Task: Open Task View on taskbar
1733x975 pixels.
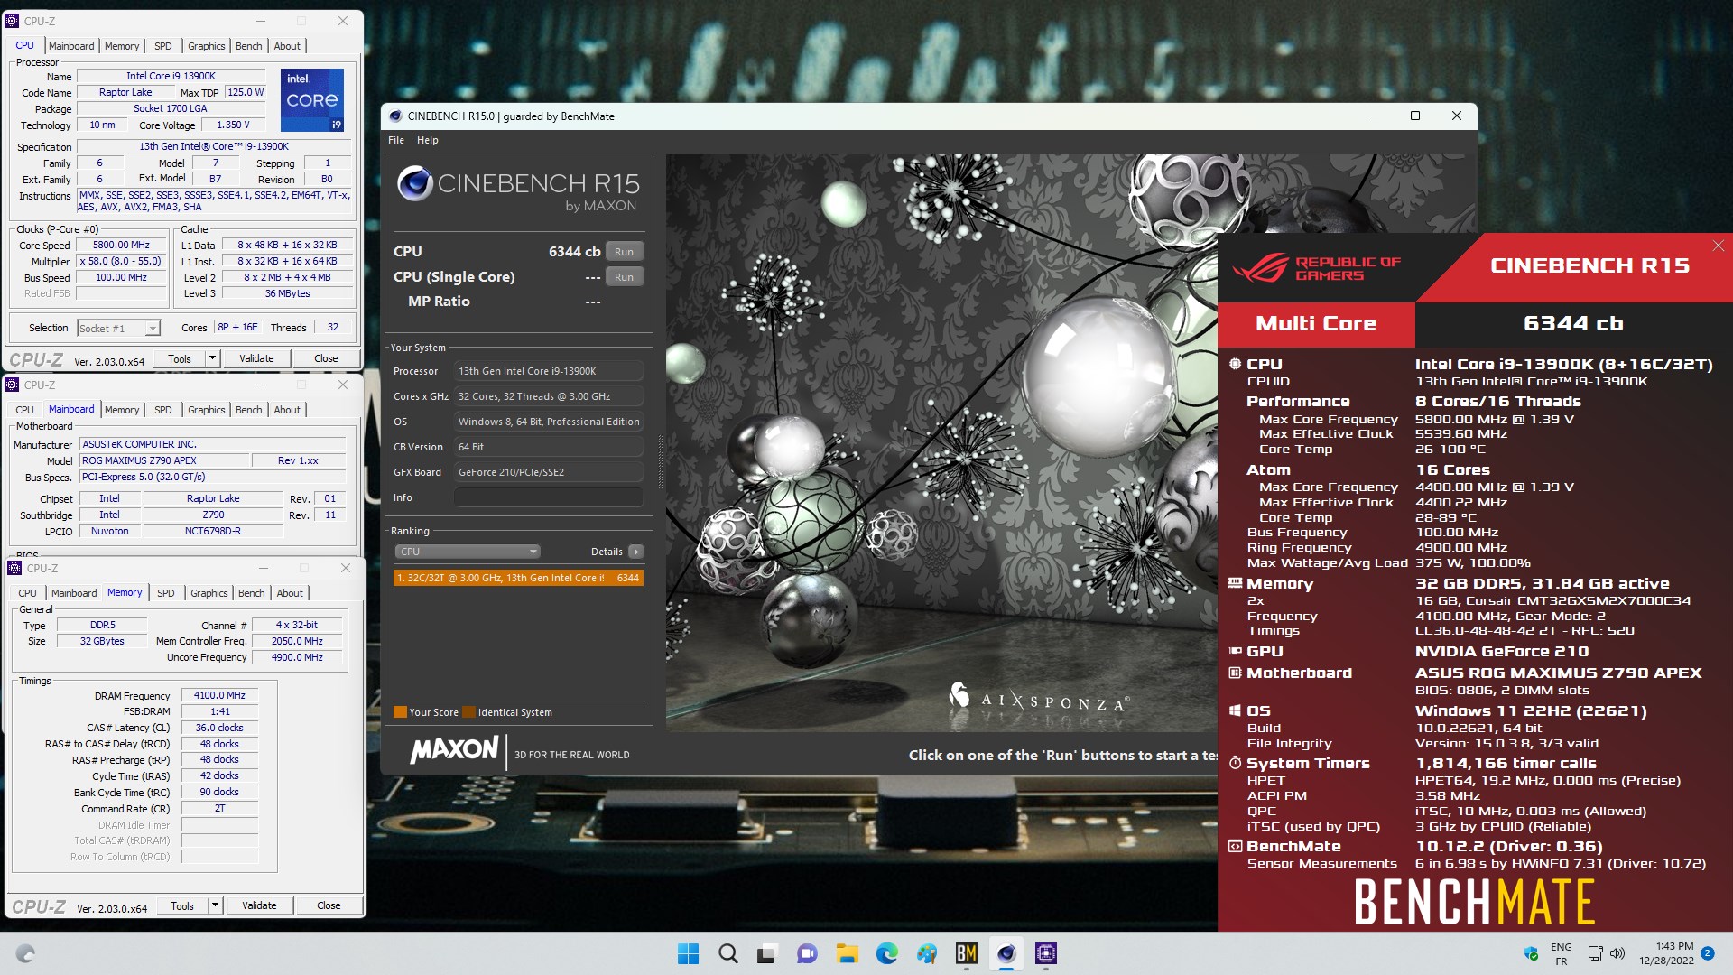Action: 767,953
